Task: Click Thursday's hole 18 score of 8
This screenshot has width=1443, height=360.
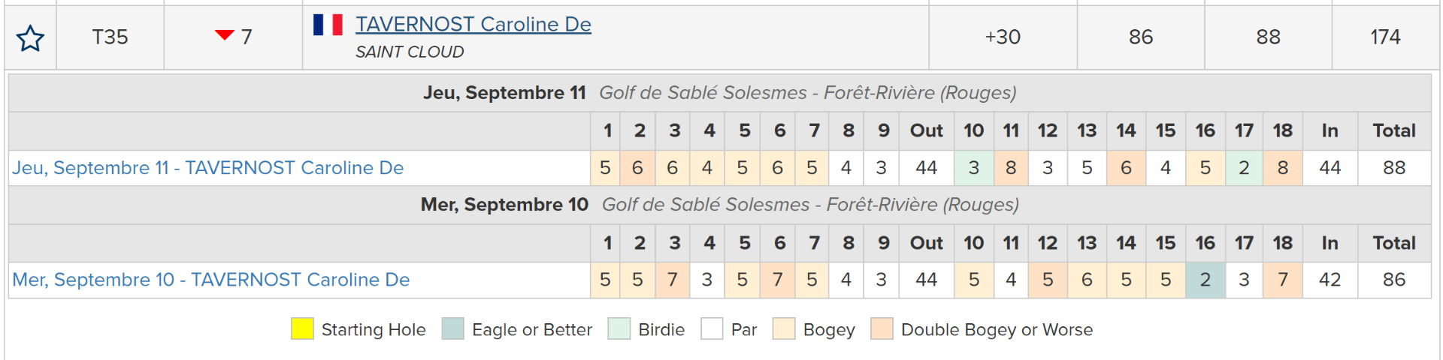Action: (1283, 168)
